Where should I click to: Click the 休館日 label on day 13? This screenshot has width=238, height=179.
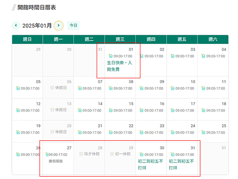pyautogui.click(x=61, y=110)
